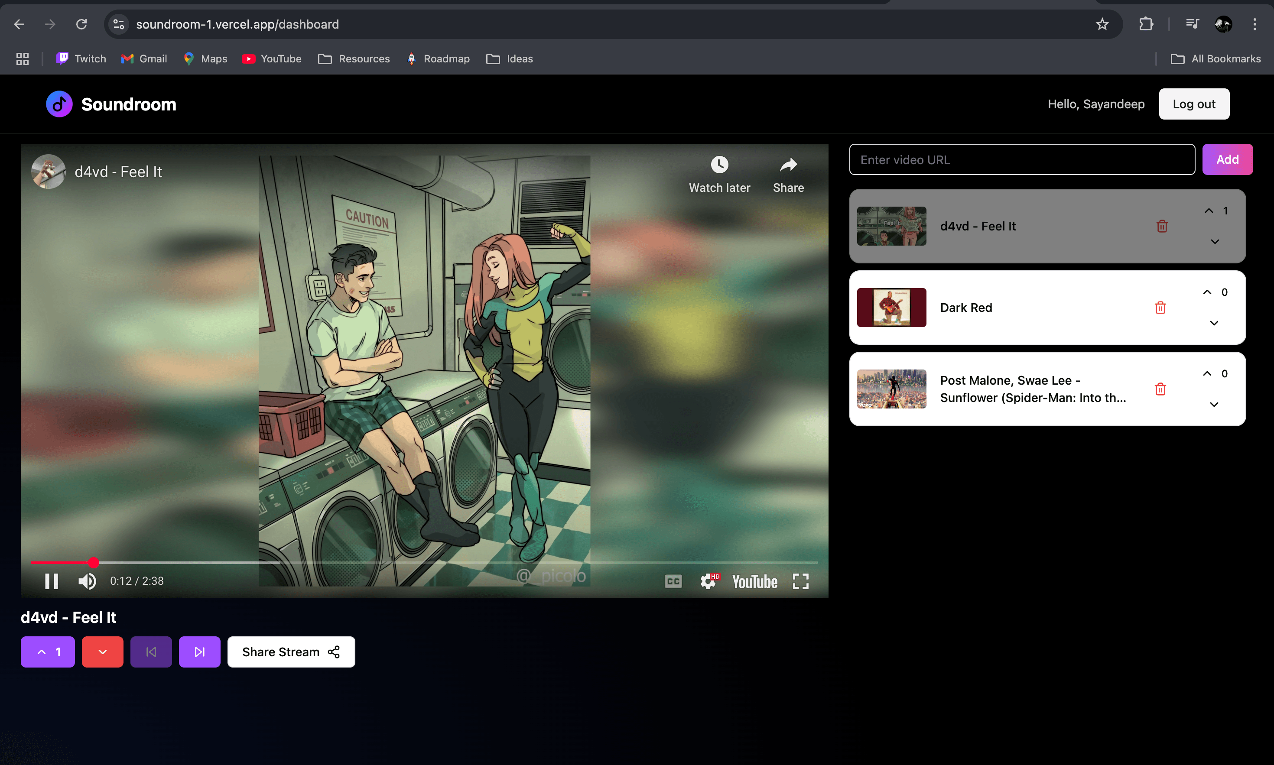Click the player Share arrow icon
Screen dimensions: 1274x765
click(x=788, y=165)
